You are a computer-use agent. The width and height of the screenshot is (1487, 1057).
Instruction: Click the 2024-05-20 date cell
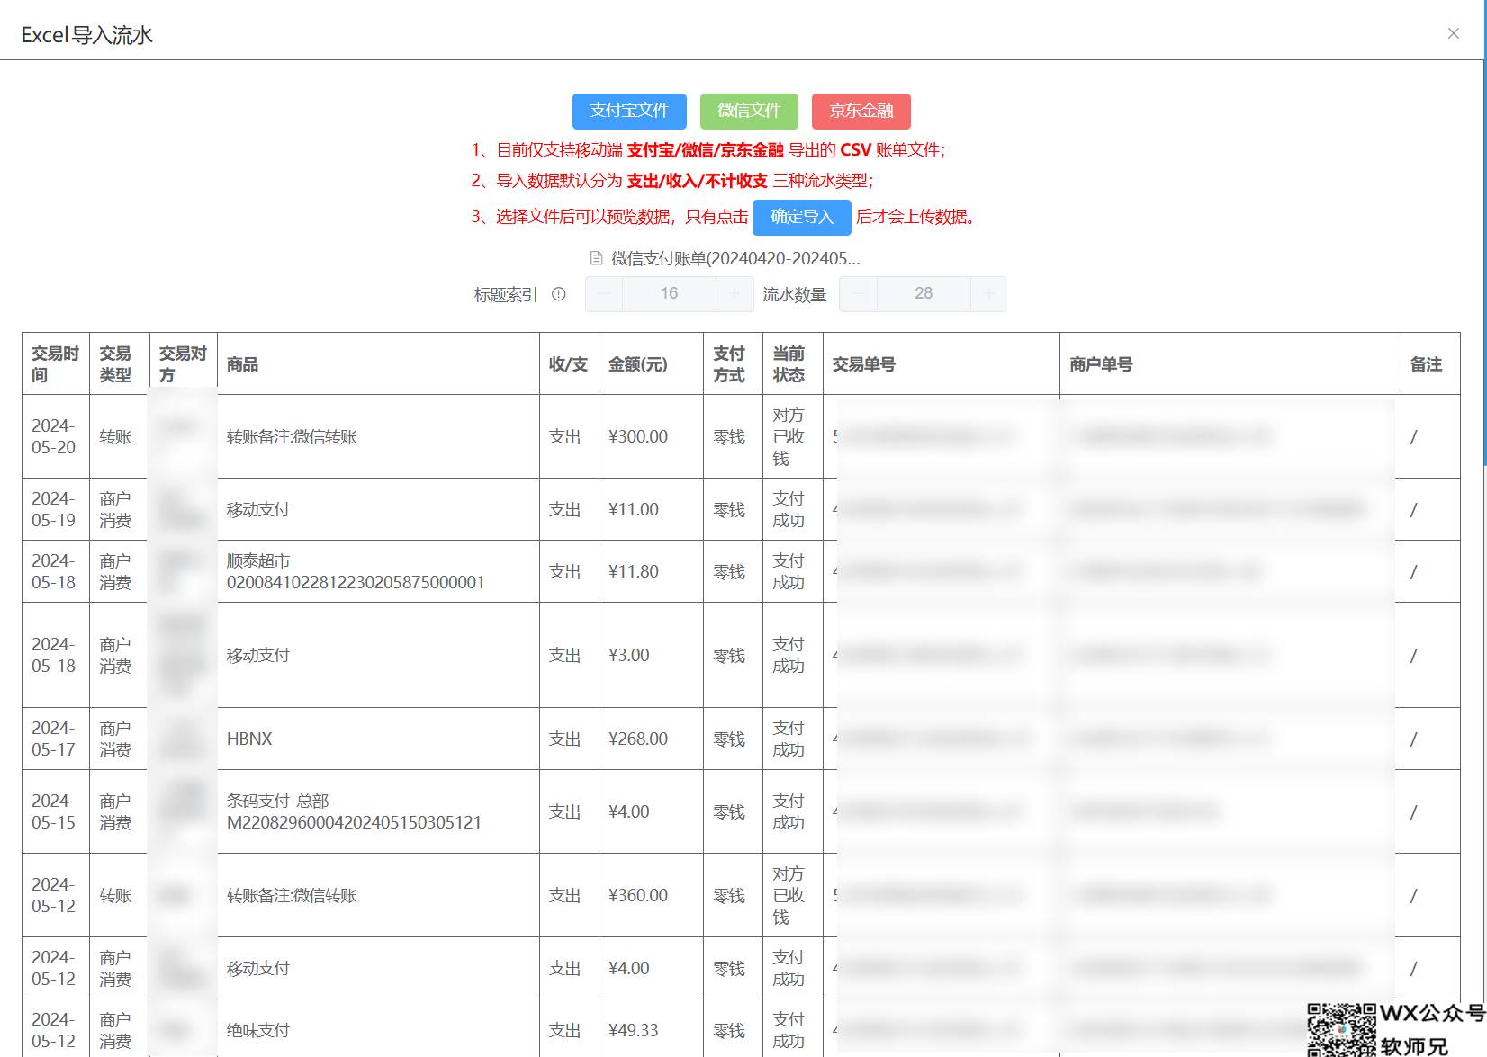pos(56,436)
